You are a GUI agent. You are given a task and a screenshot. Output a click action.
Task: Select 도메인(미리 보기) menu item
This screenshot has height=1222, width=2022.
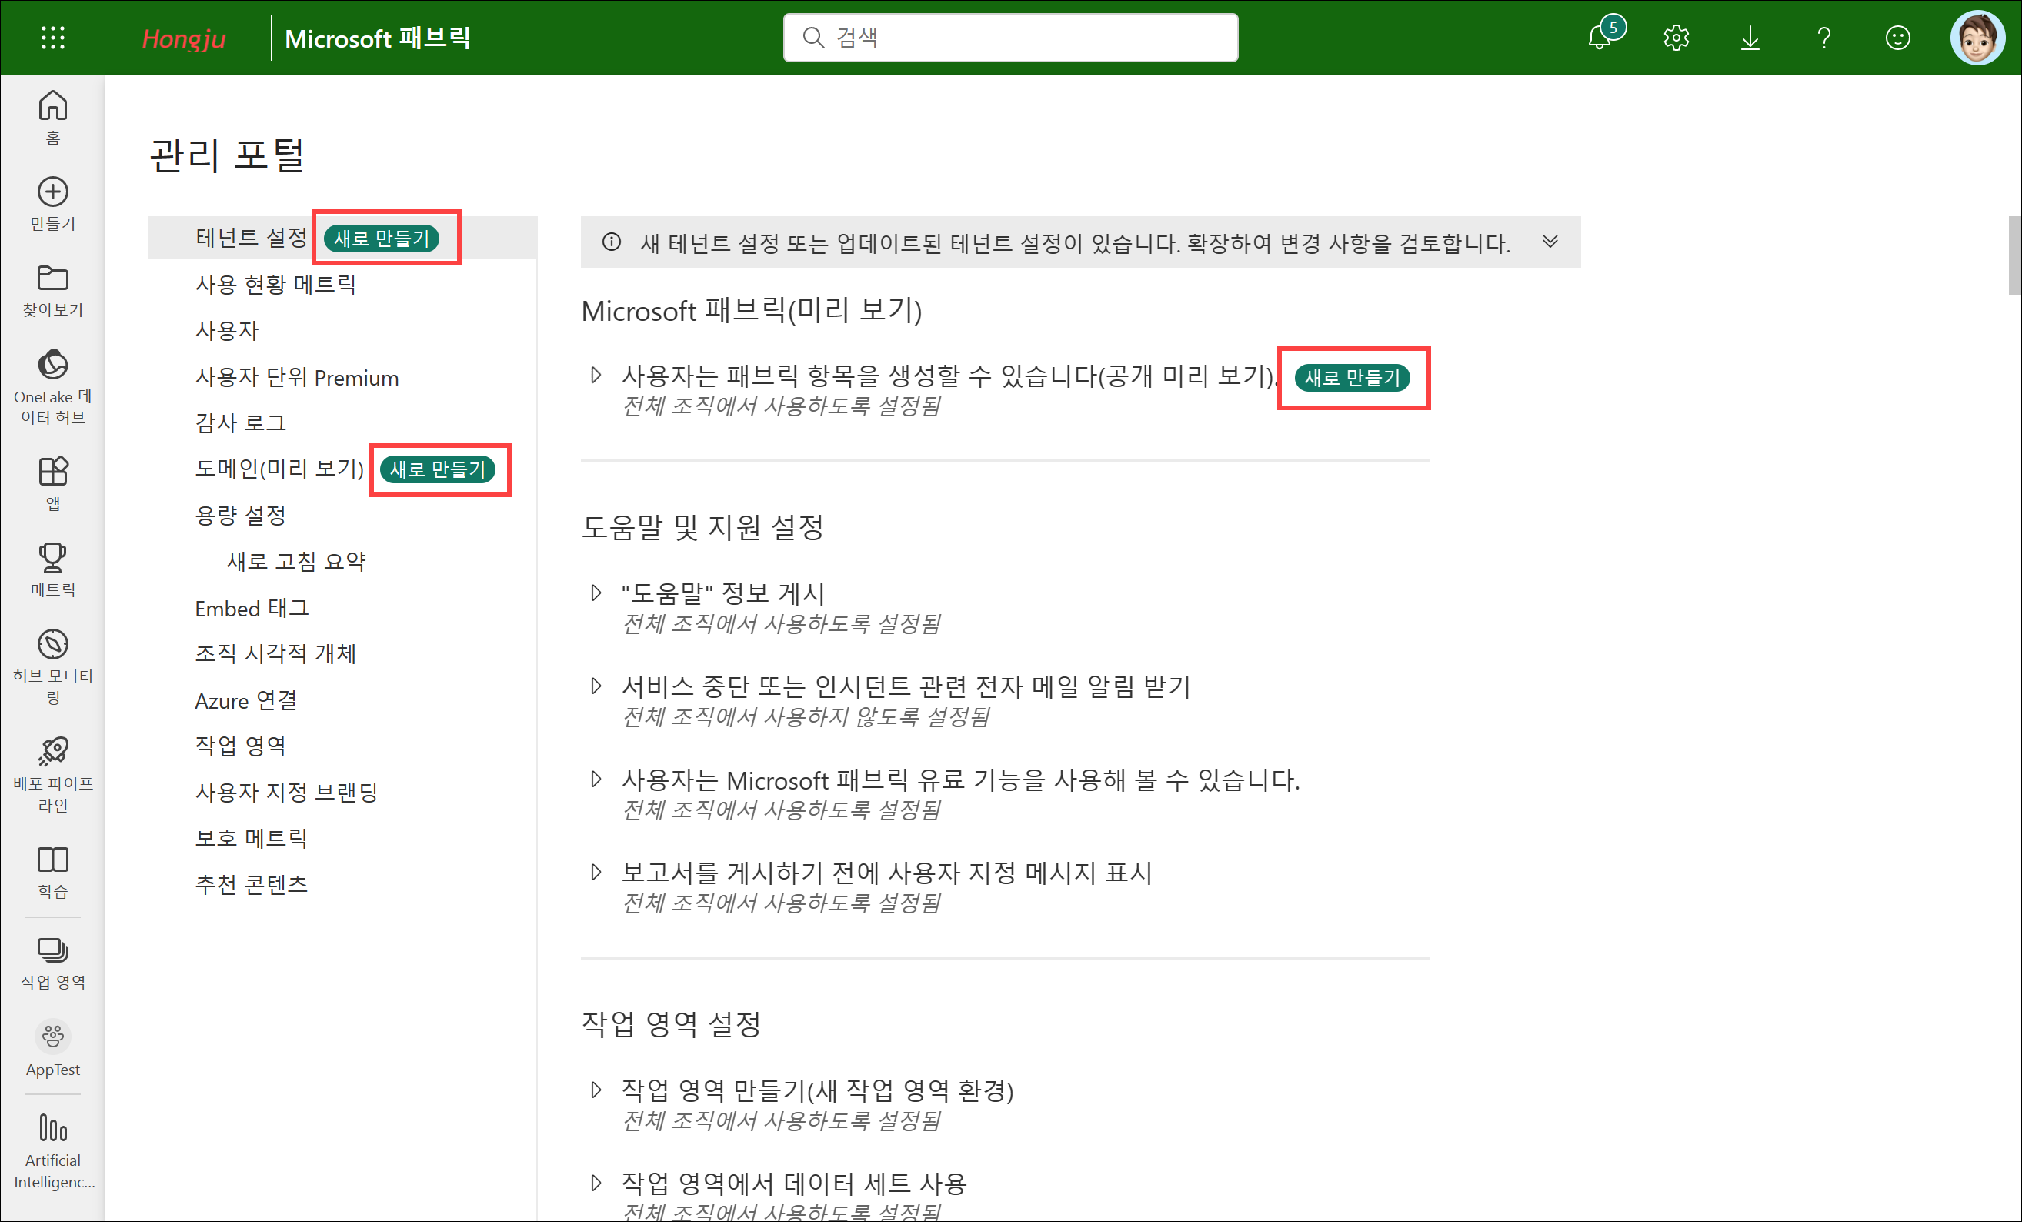click(279, 469)
